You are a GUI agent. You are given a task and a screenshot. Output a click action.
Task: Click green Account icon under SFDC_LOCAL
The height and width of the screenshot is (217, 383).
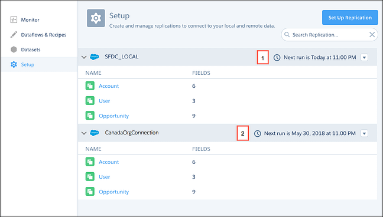coord(90,86)
